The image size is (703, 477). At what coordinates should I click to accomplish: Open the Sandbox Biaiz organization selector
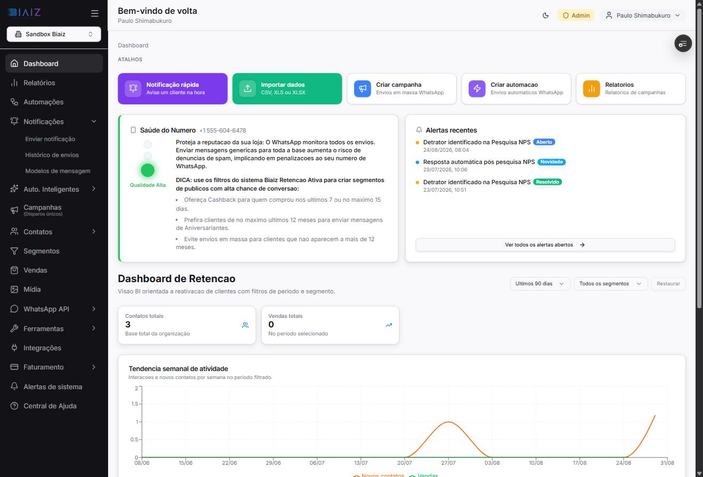tap(54, 34)
